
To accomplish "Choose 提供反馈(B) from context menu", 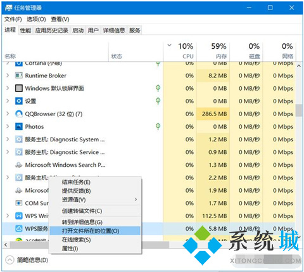I will click(x=95, y=191).
